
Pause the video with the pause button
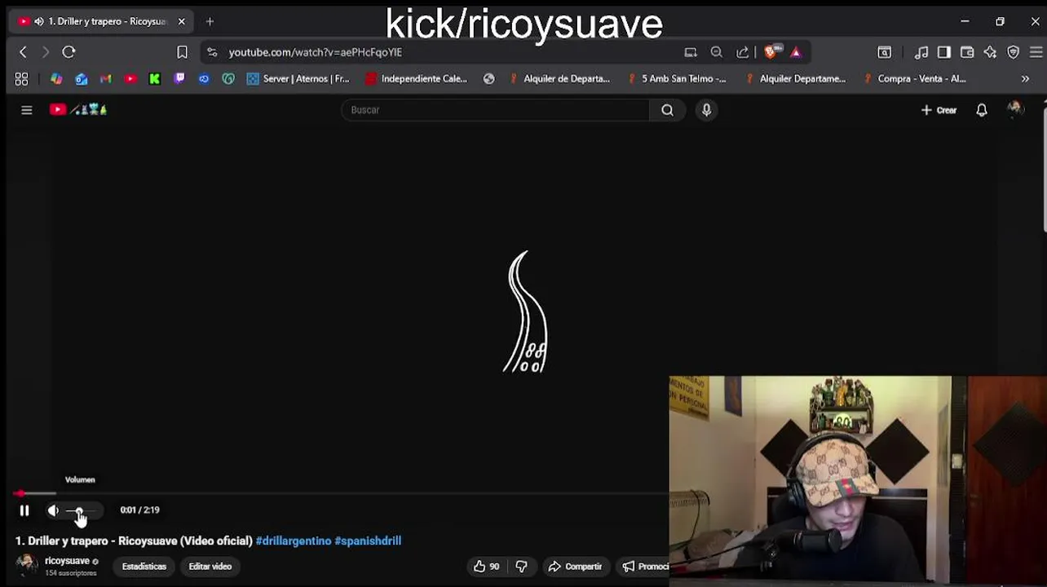click(x=24, y=510)
